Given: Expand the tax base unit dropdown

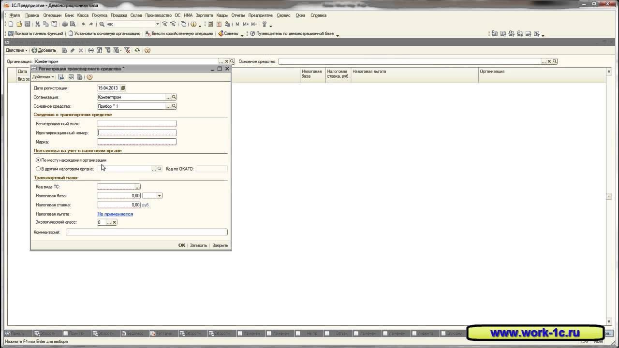Looking at the screenshot, I should coord(160,196).
